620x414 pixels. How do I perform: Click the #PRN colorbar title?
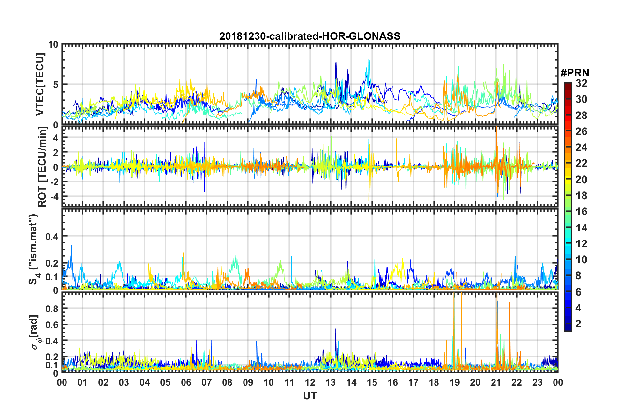pyautogui.click(x=575, y=73)
